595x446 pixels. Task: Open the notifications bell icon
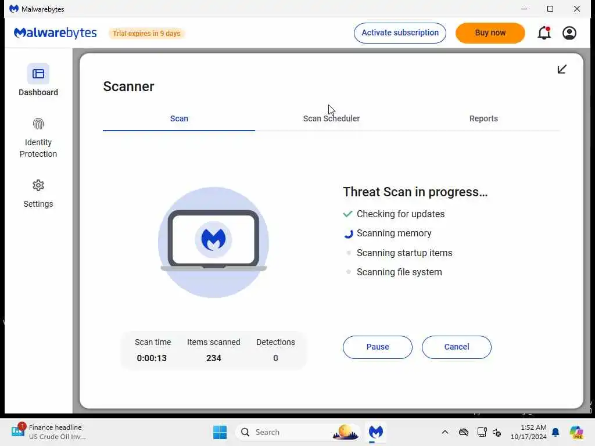tap(544, 33)
